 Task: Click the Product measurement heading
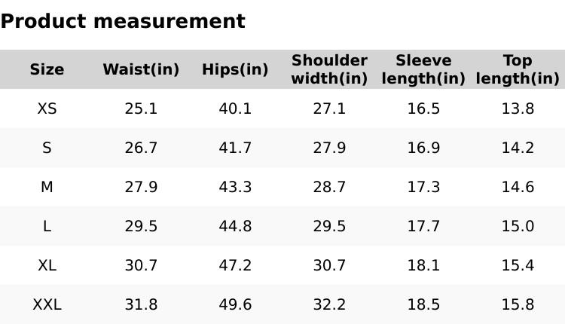click(123, 21)
